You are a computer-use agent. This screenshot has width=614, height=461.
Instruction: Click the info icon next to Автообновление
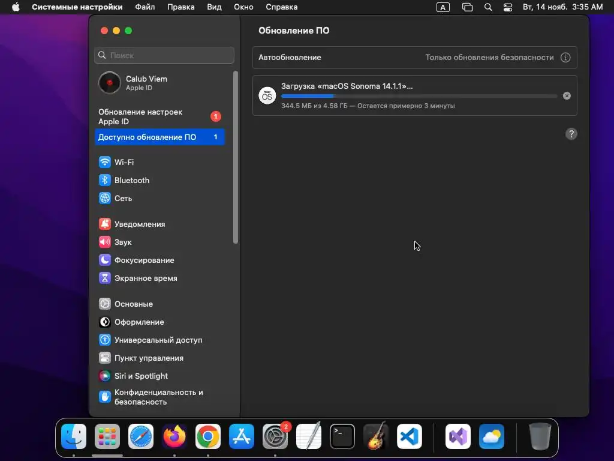point(565,58)
